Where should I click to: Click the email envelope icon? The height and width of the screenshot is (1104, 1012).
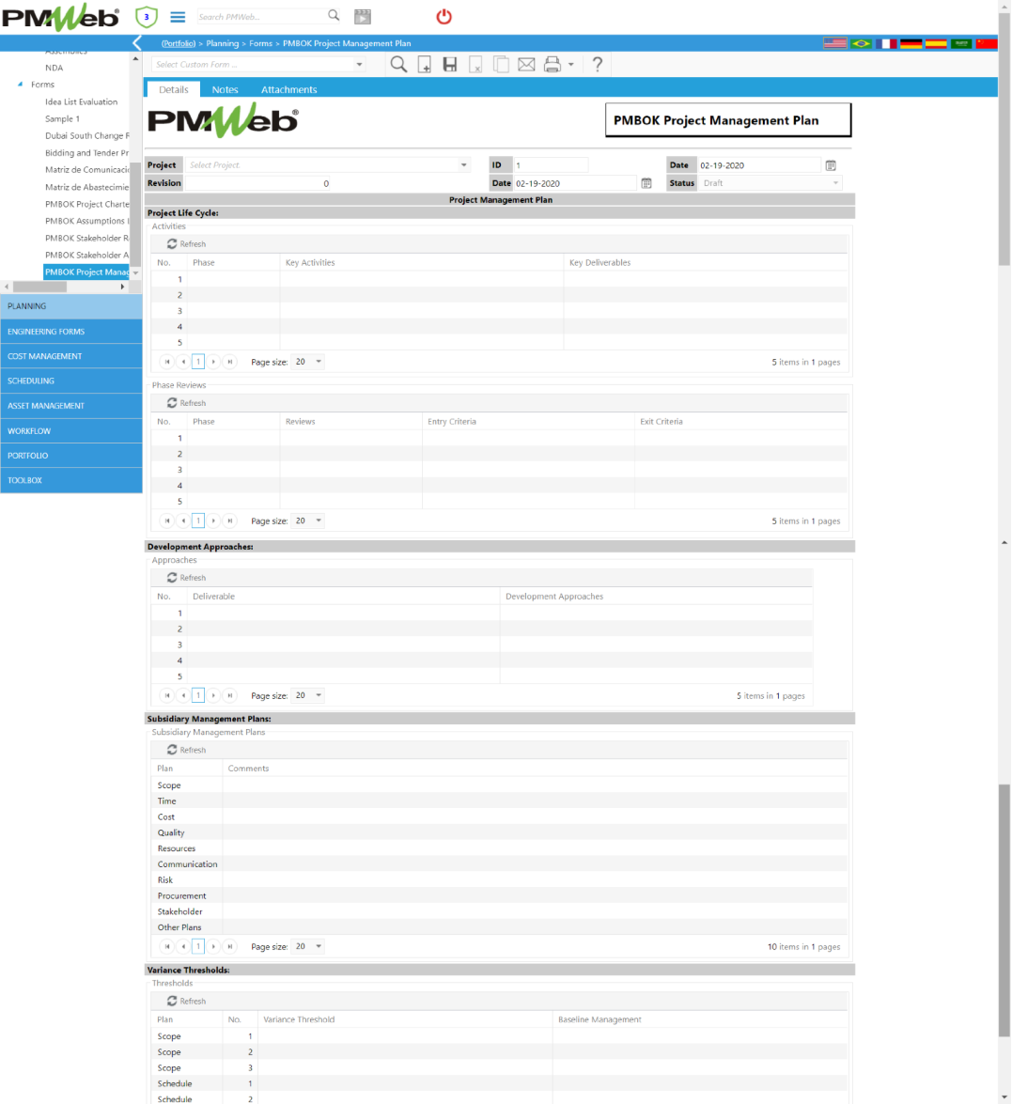click(526, 65)
